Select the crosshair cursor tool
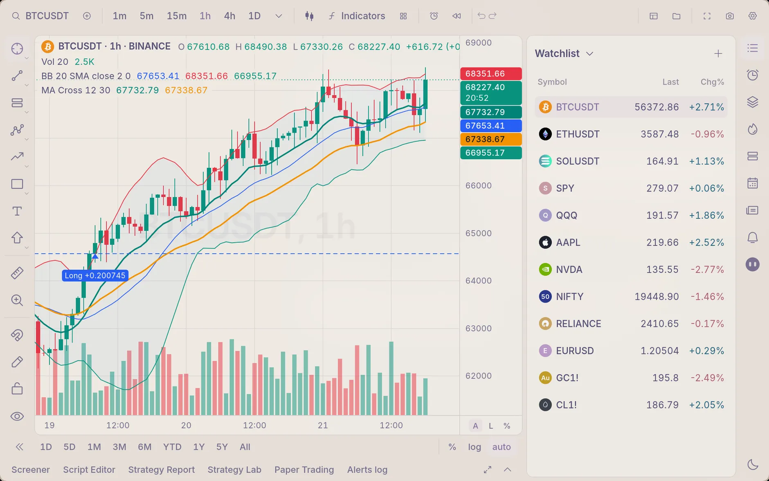This screenshot has height=481, width=769. pyautogui.click(x=17, y=49)
